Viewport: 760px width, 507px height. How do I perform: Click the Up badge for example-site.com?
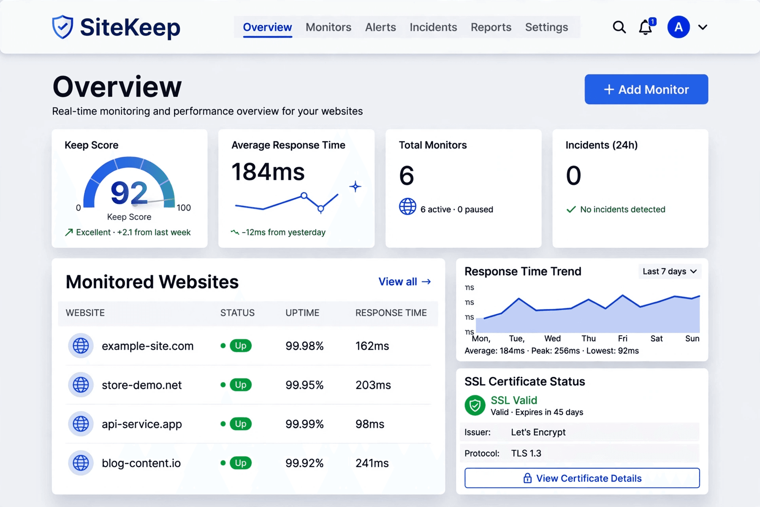point(241,346)
